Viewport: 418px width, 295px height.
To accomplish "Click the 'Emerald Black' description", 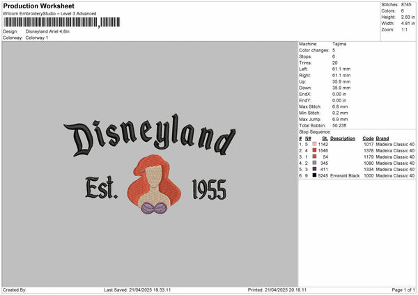I will tap(345, 176).
